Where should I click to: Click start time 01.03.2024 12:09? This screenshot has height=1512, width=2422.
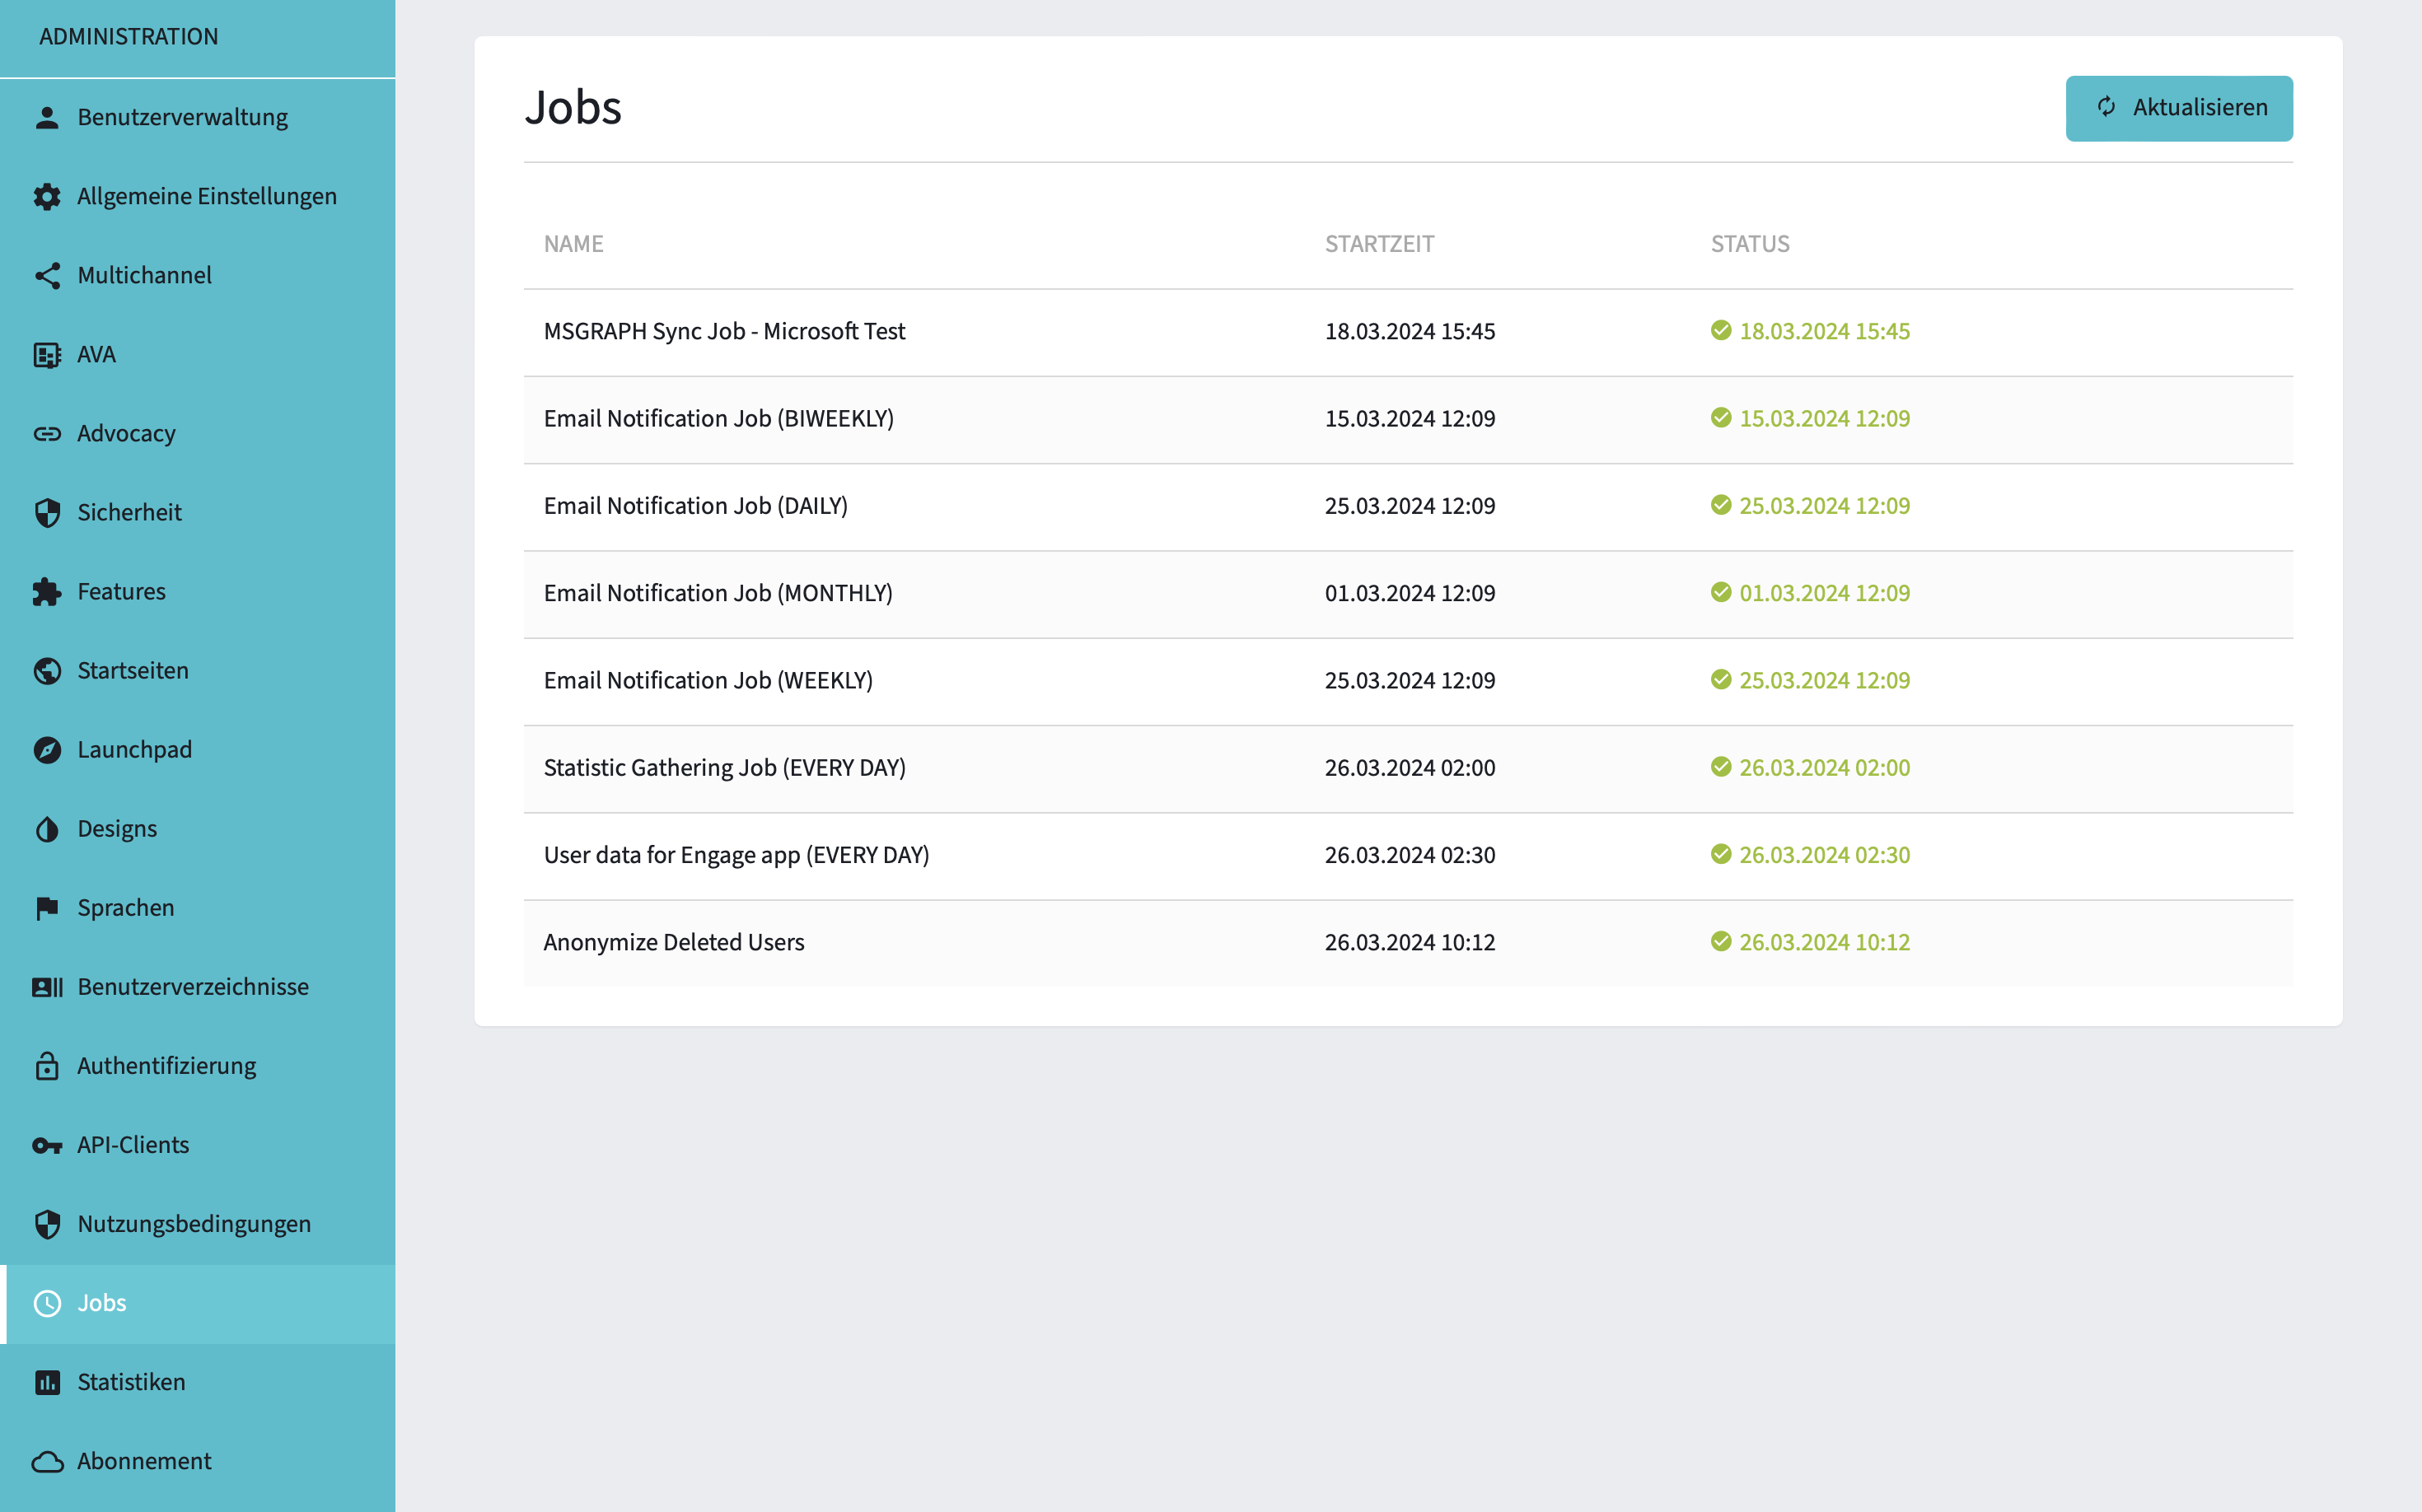[x=1410, y=592]
